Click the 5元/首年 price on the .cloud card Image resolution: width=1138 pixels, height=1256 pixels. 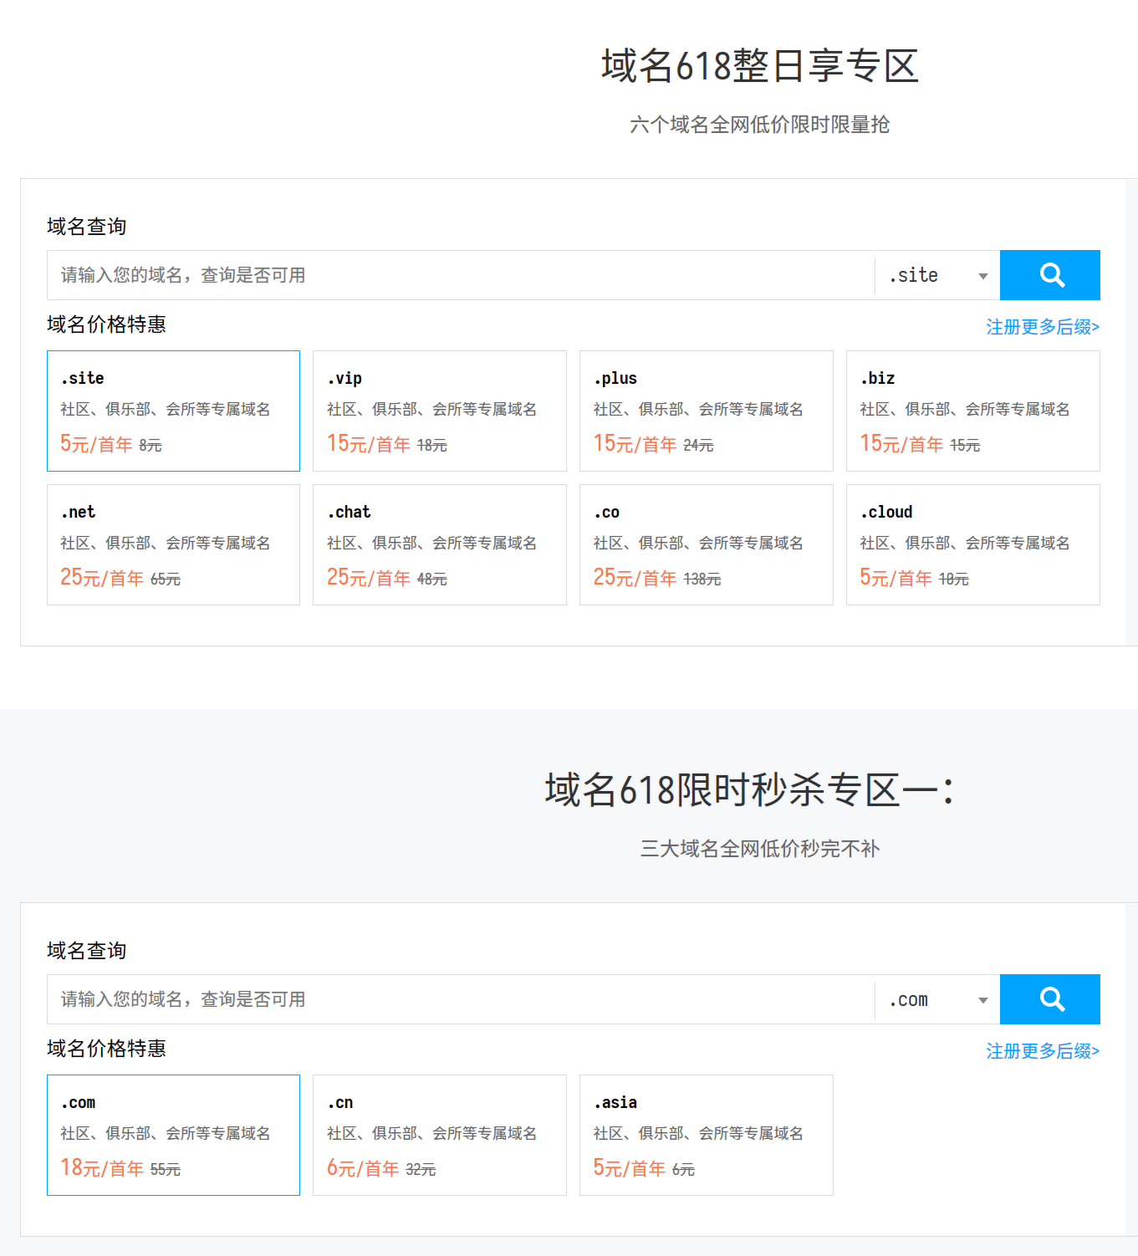(896, 578)
